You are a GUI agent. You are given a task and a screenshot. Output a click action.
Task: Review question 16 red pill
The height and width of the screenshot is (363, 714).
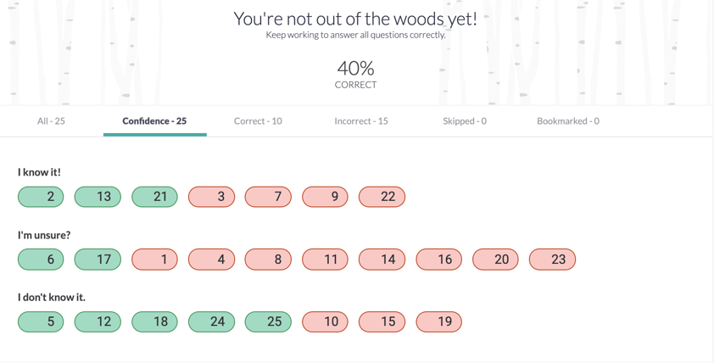click(x=439, y=260)
